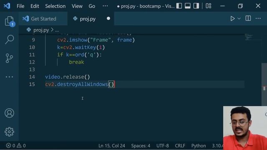The height and width of the screenshot is (150, 267).
Task: Show additional activity bar views
Action: pos(9,77)
